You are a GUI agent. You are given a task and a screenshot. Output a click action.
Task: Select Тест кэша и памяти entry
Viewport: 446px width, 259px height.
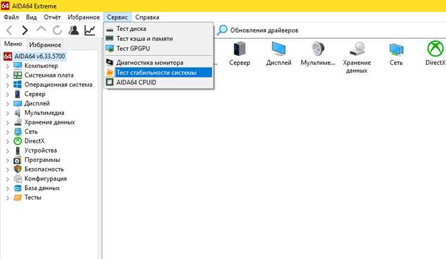(159, 39)
